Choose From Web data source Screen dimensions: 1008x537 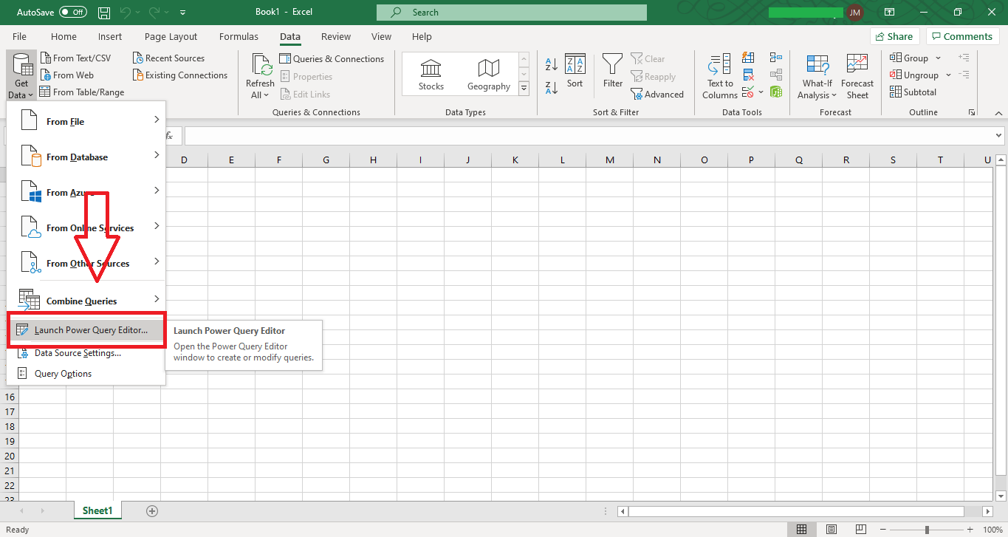[66, 75]
